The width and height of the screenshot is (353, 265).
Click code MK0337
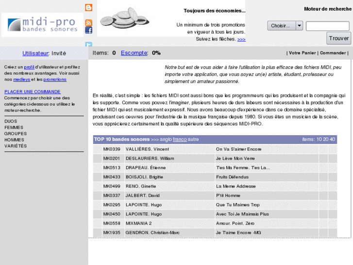point(112,195)
